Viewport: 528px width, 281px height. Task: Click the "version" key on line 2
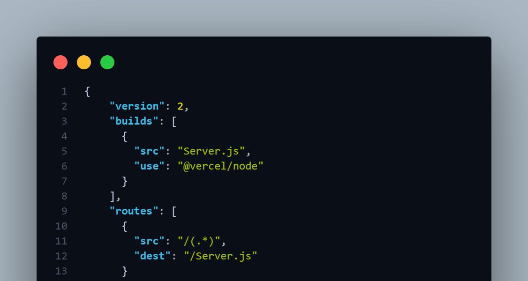click(137, 106)
